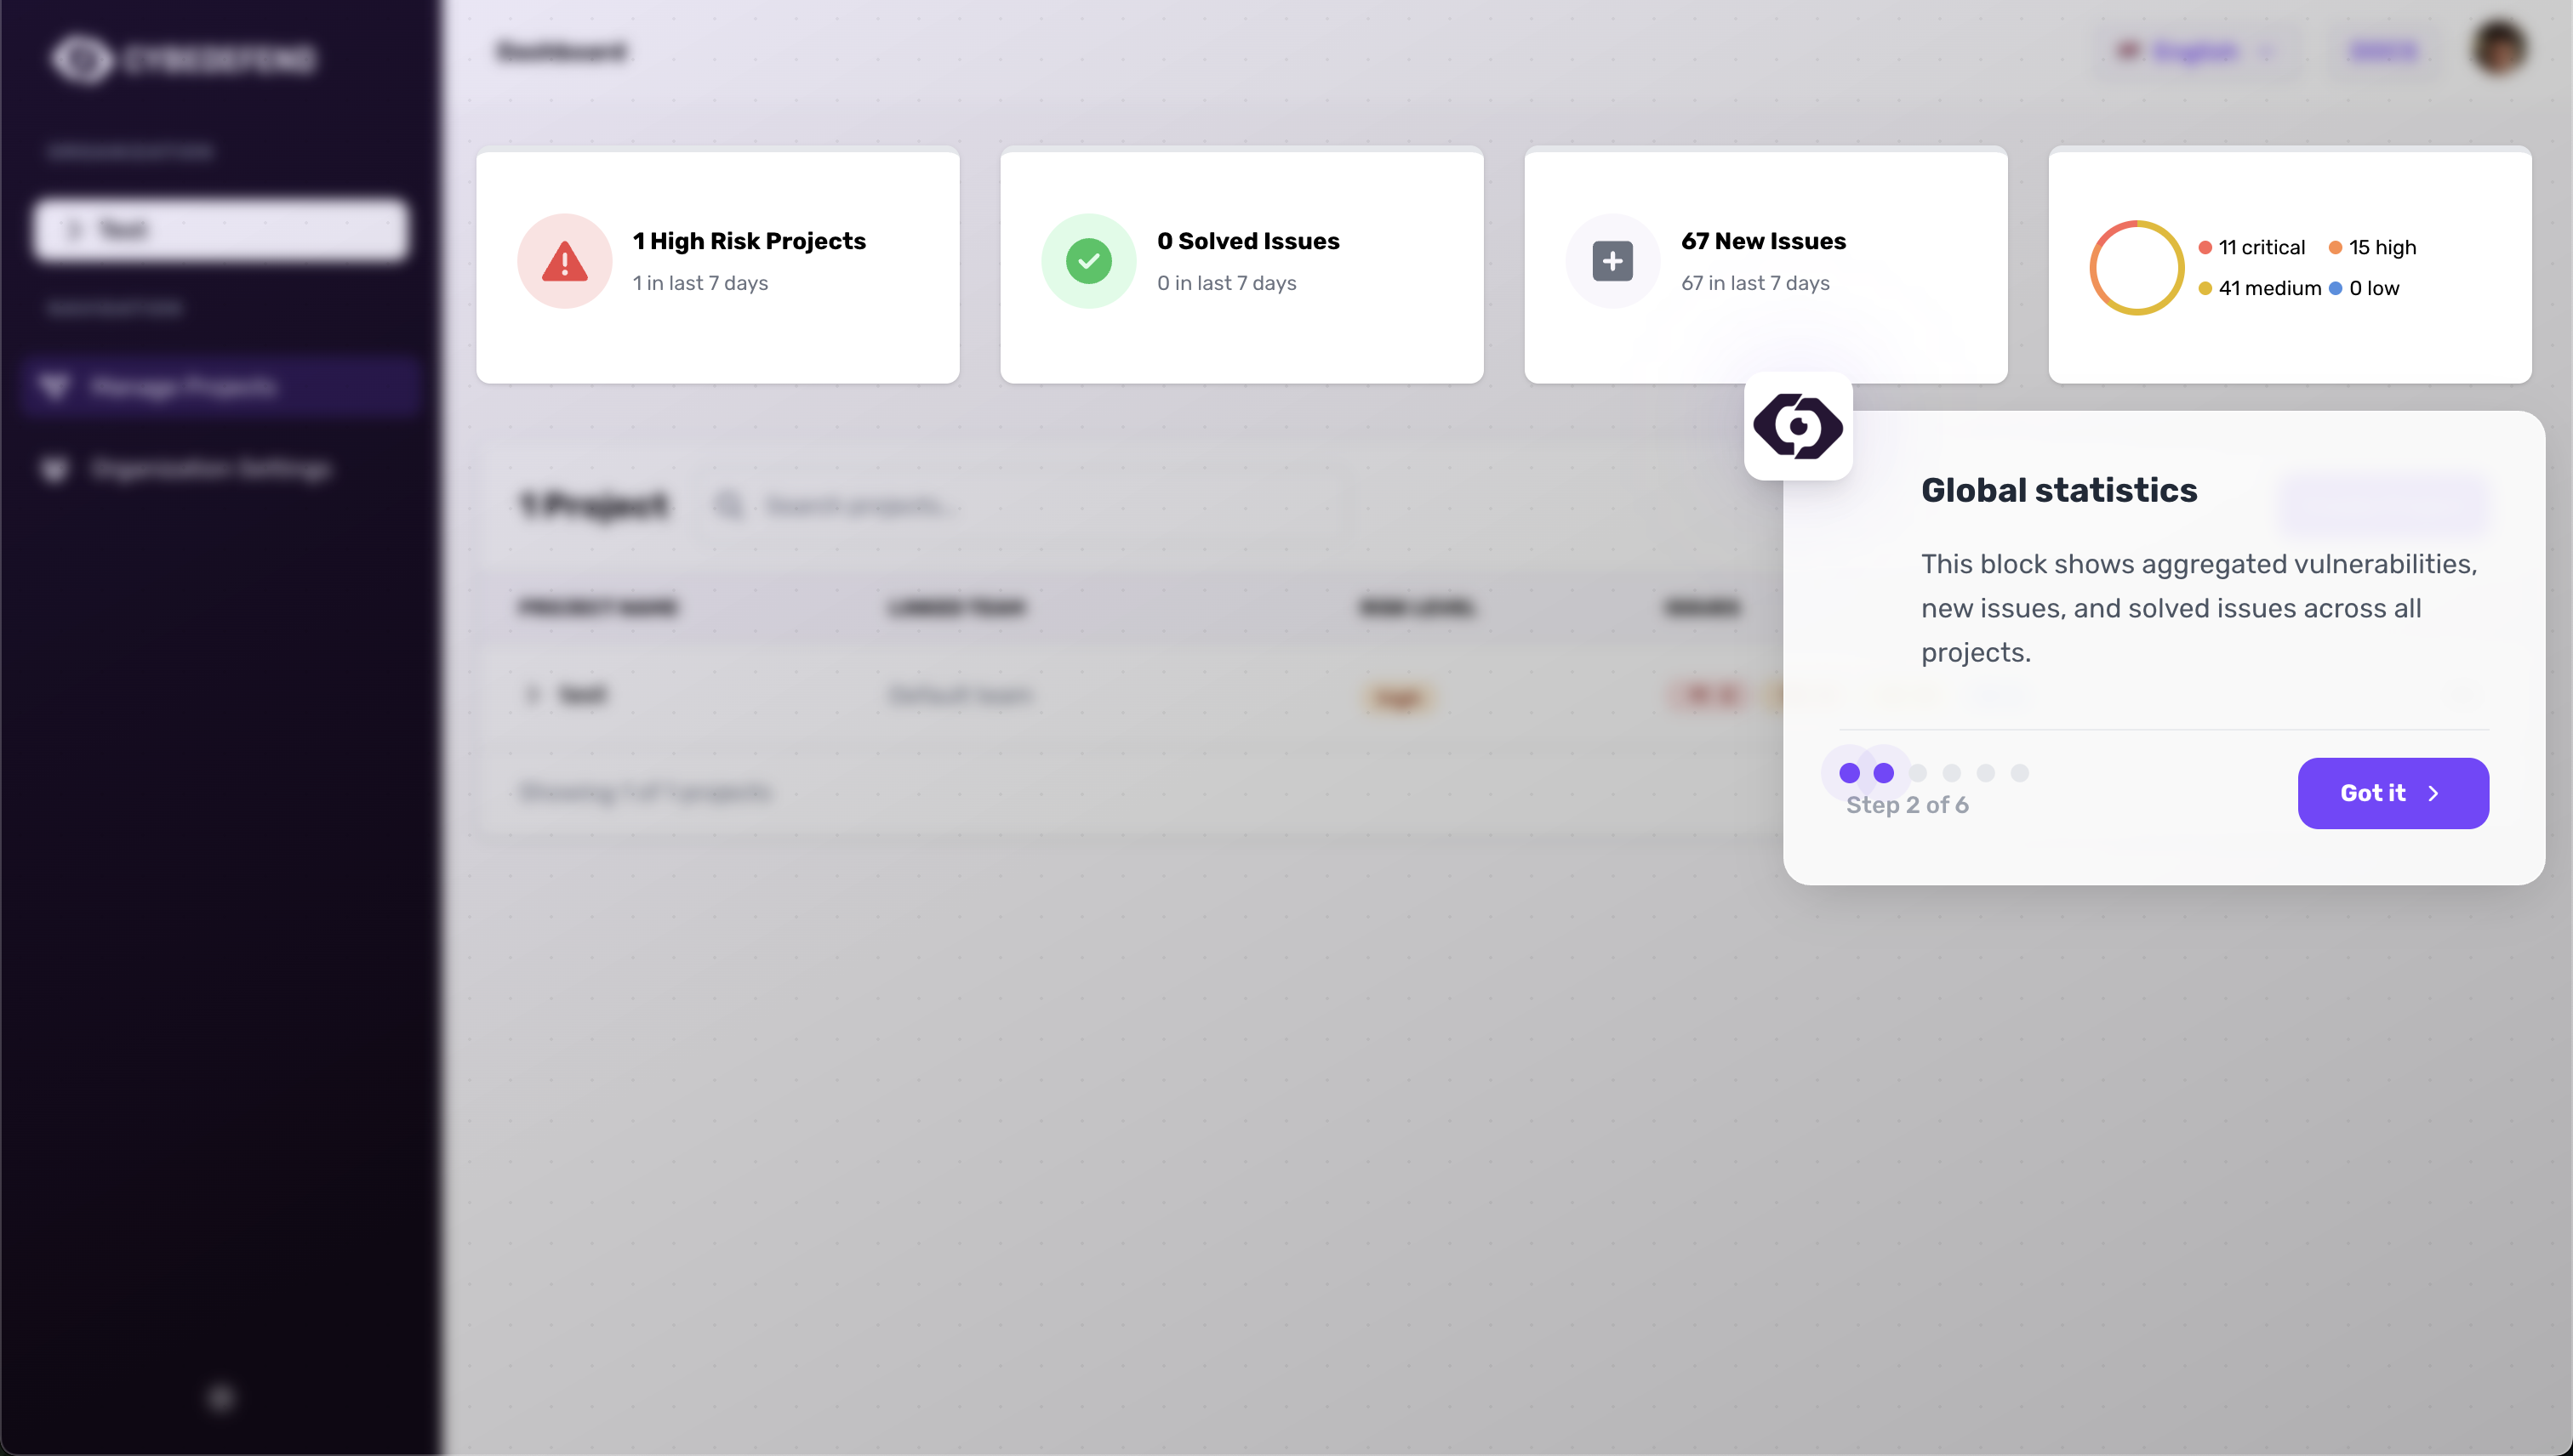Screen dimensions: 2573x1456
Task: Click the user avatar in top right
Action: tap(2499, 48)
